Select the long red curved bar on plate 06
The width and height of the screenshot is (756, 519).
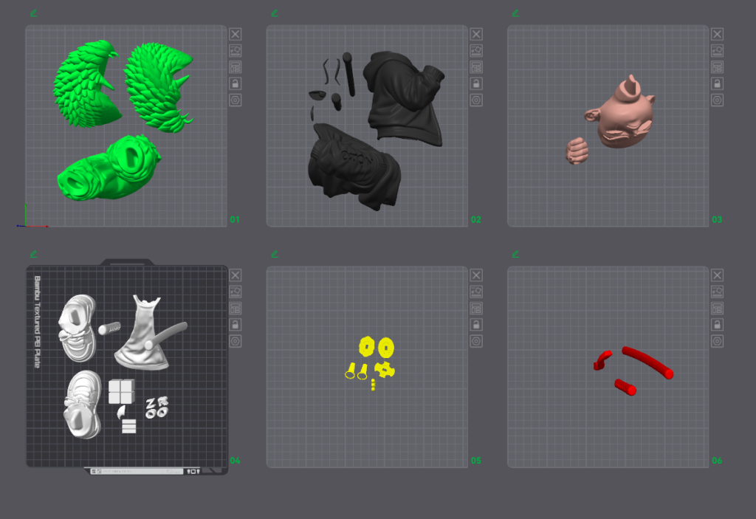tap(647, 362)
